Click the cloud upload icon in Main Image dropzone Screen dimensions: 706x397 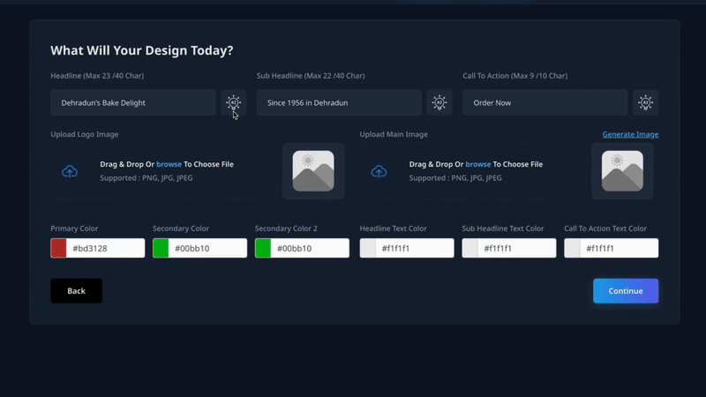point(379,171)
